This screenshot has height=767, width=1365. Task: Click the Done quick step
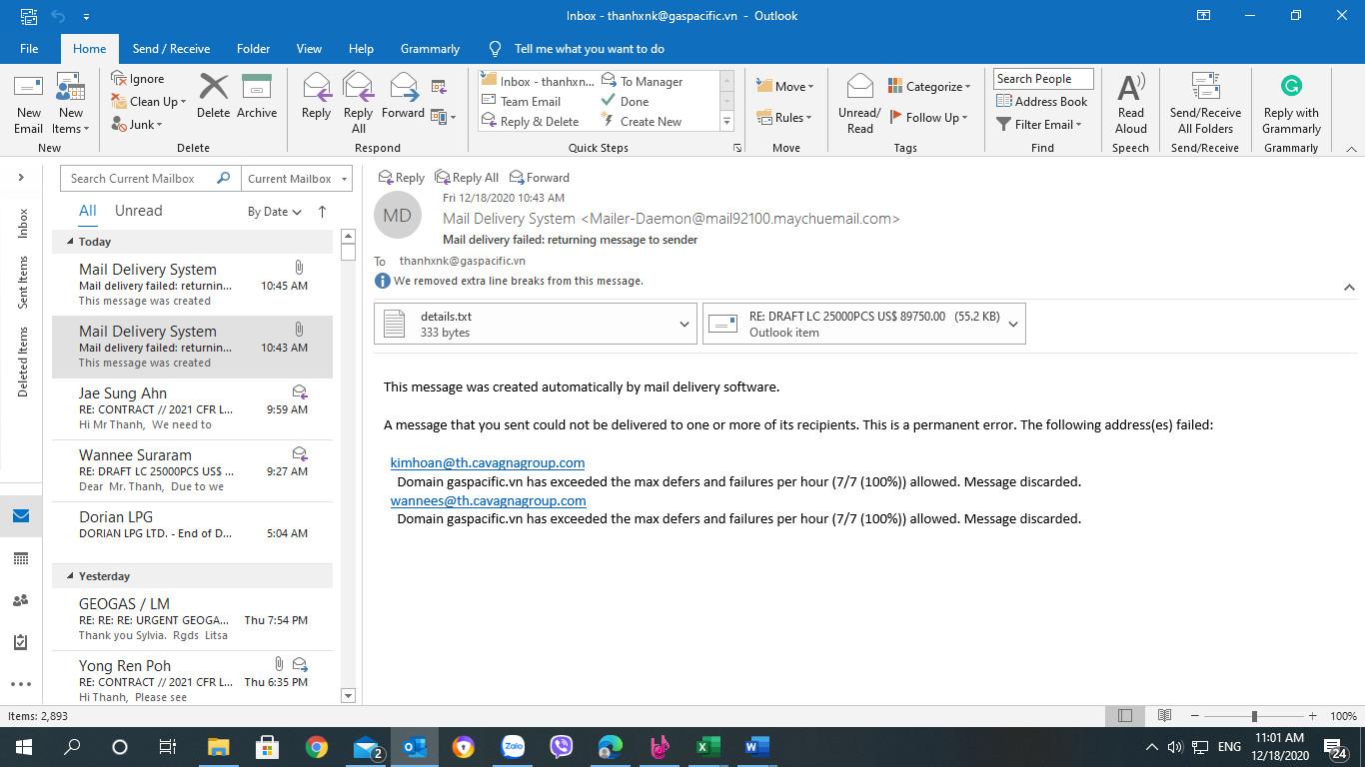(626, 102)
